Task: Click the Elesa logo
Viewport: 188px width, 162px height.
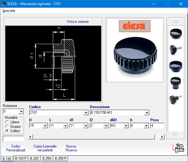Action: 135,26
